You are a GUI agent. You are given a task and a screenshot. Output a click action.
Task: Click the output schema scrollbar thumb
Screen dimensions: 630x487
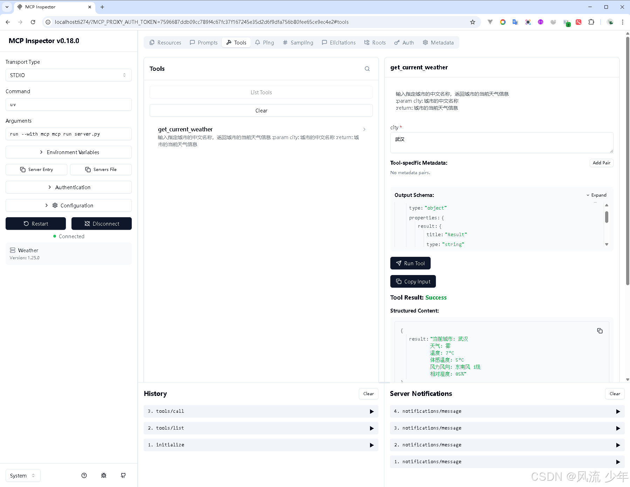pos(607,217)
